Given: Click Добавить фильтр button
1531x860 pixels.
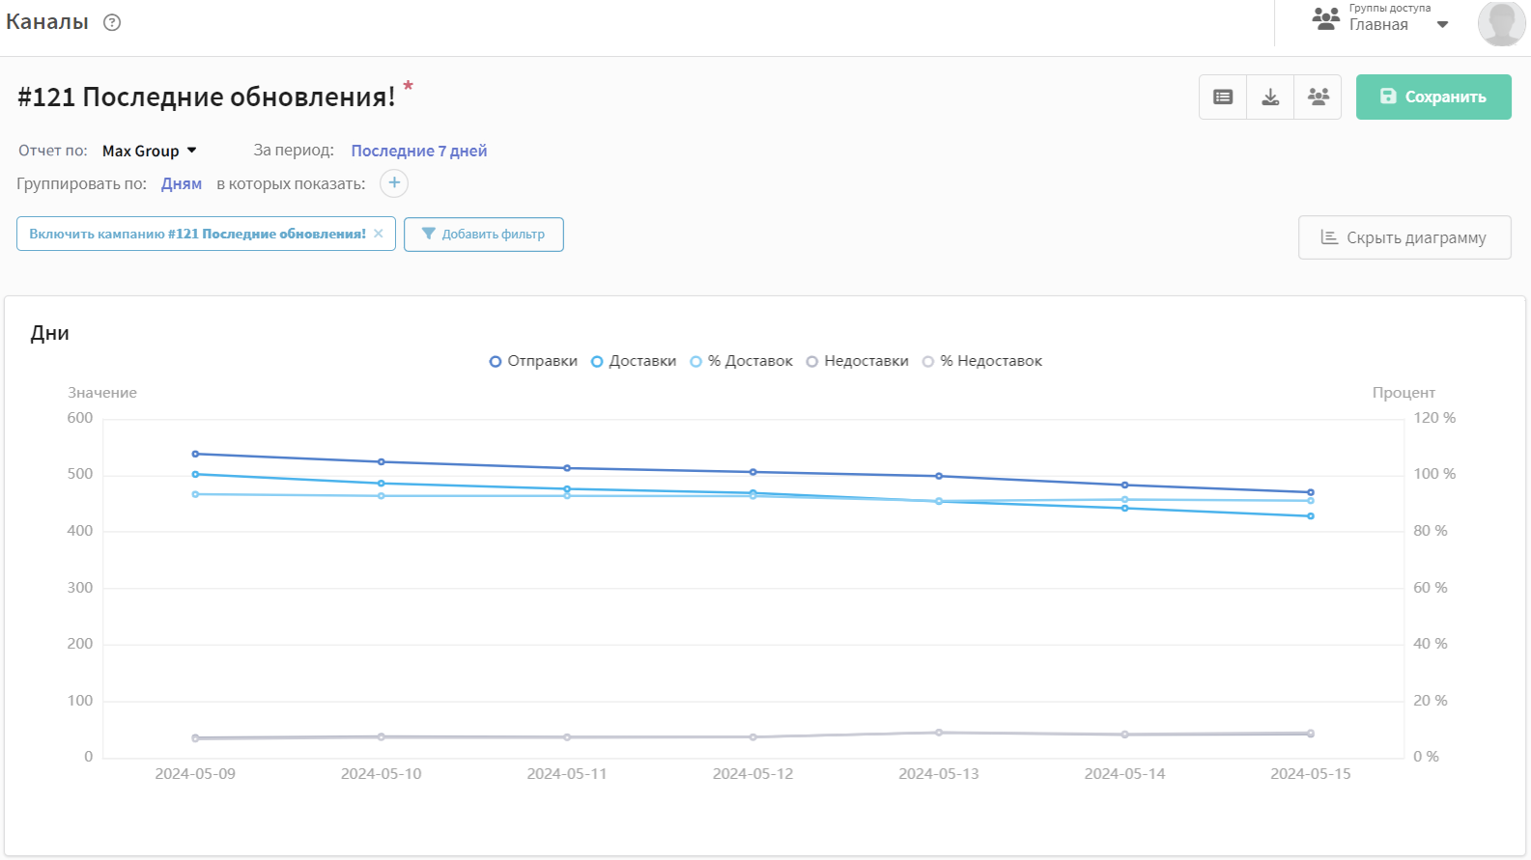Looking at the screenshot, I should tap(483, 234).
